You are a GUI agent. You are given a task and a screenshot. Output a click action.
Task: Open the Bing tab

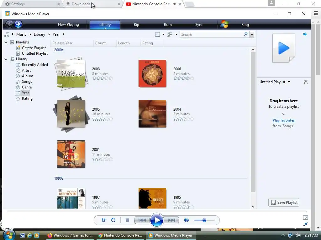pos(245,24)
